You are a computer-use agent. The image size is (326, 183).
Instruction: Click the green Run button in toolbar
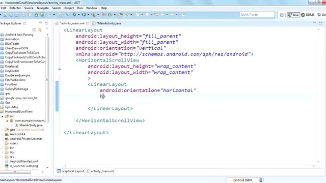pyautogui.click(x=84, y=15)
